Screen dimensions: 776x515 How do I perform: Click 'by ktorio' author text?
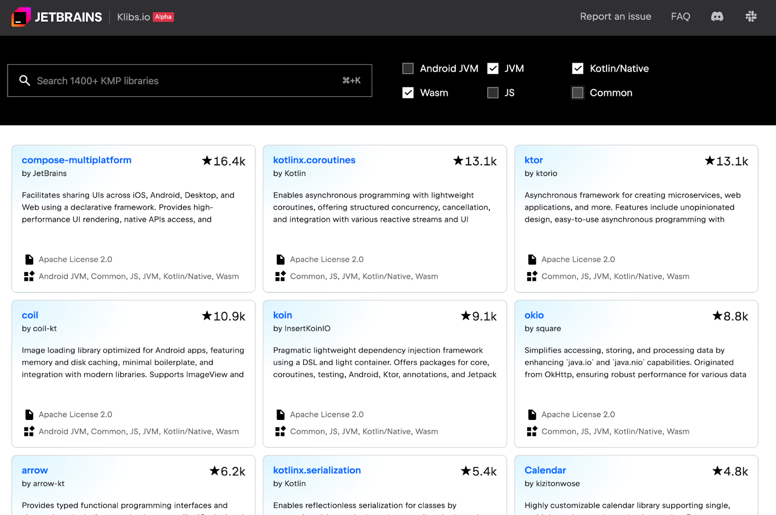point(541,174)
